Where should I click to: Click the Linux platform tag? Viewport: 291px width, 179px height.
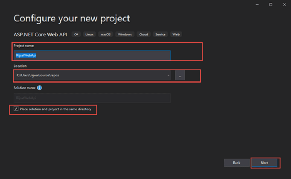tap(89, 34)
